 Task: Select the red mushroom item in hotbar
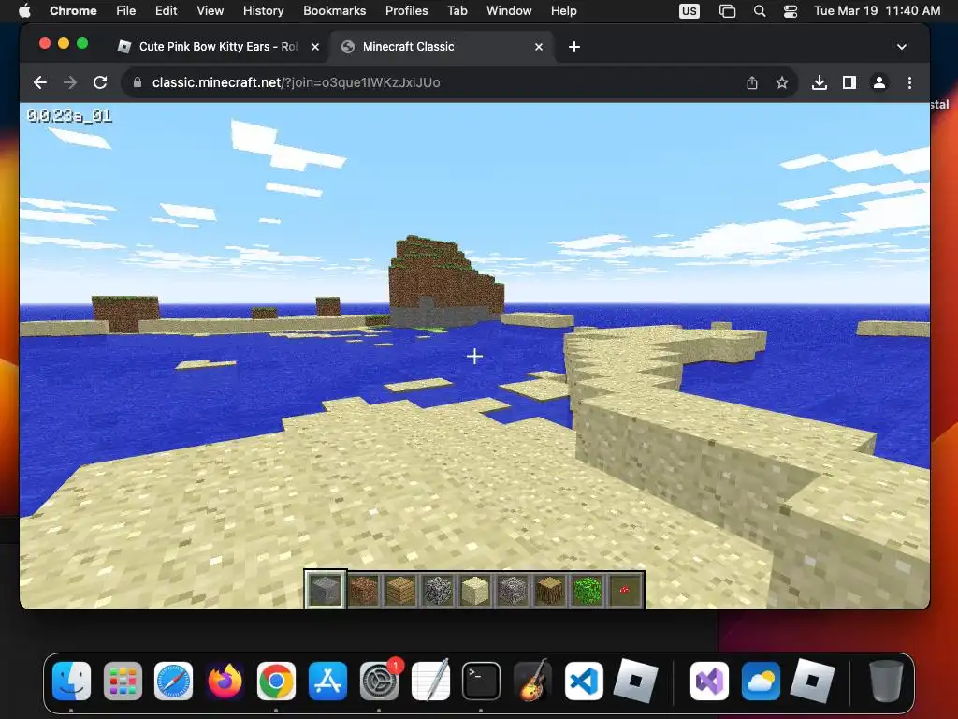click(x=624, y=590)
